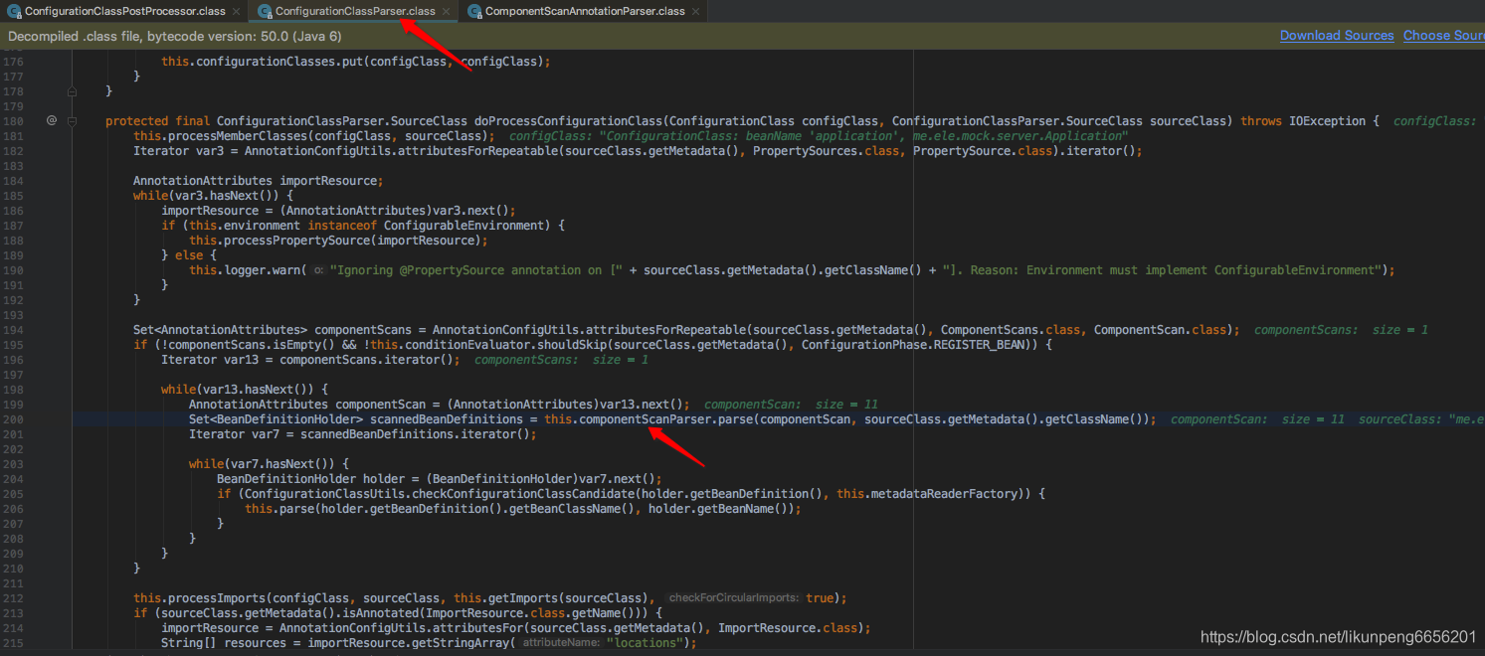The width and height of the screenshot is (1485, 656).
Task: Collapse the method fold marker at line 180
Action: [73, 120]
